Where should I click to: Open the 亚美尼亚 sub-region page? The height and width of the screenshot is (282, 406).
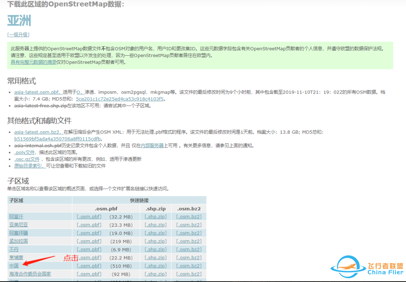[19, 225]
